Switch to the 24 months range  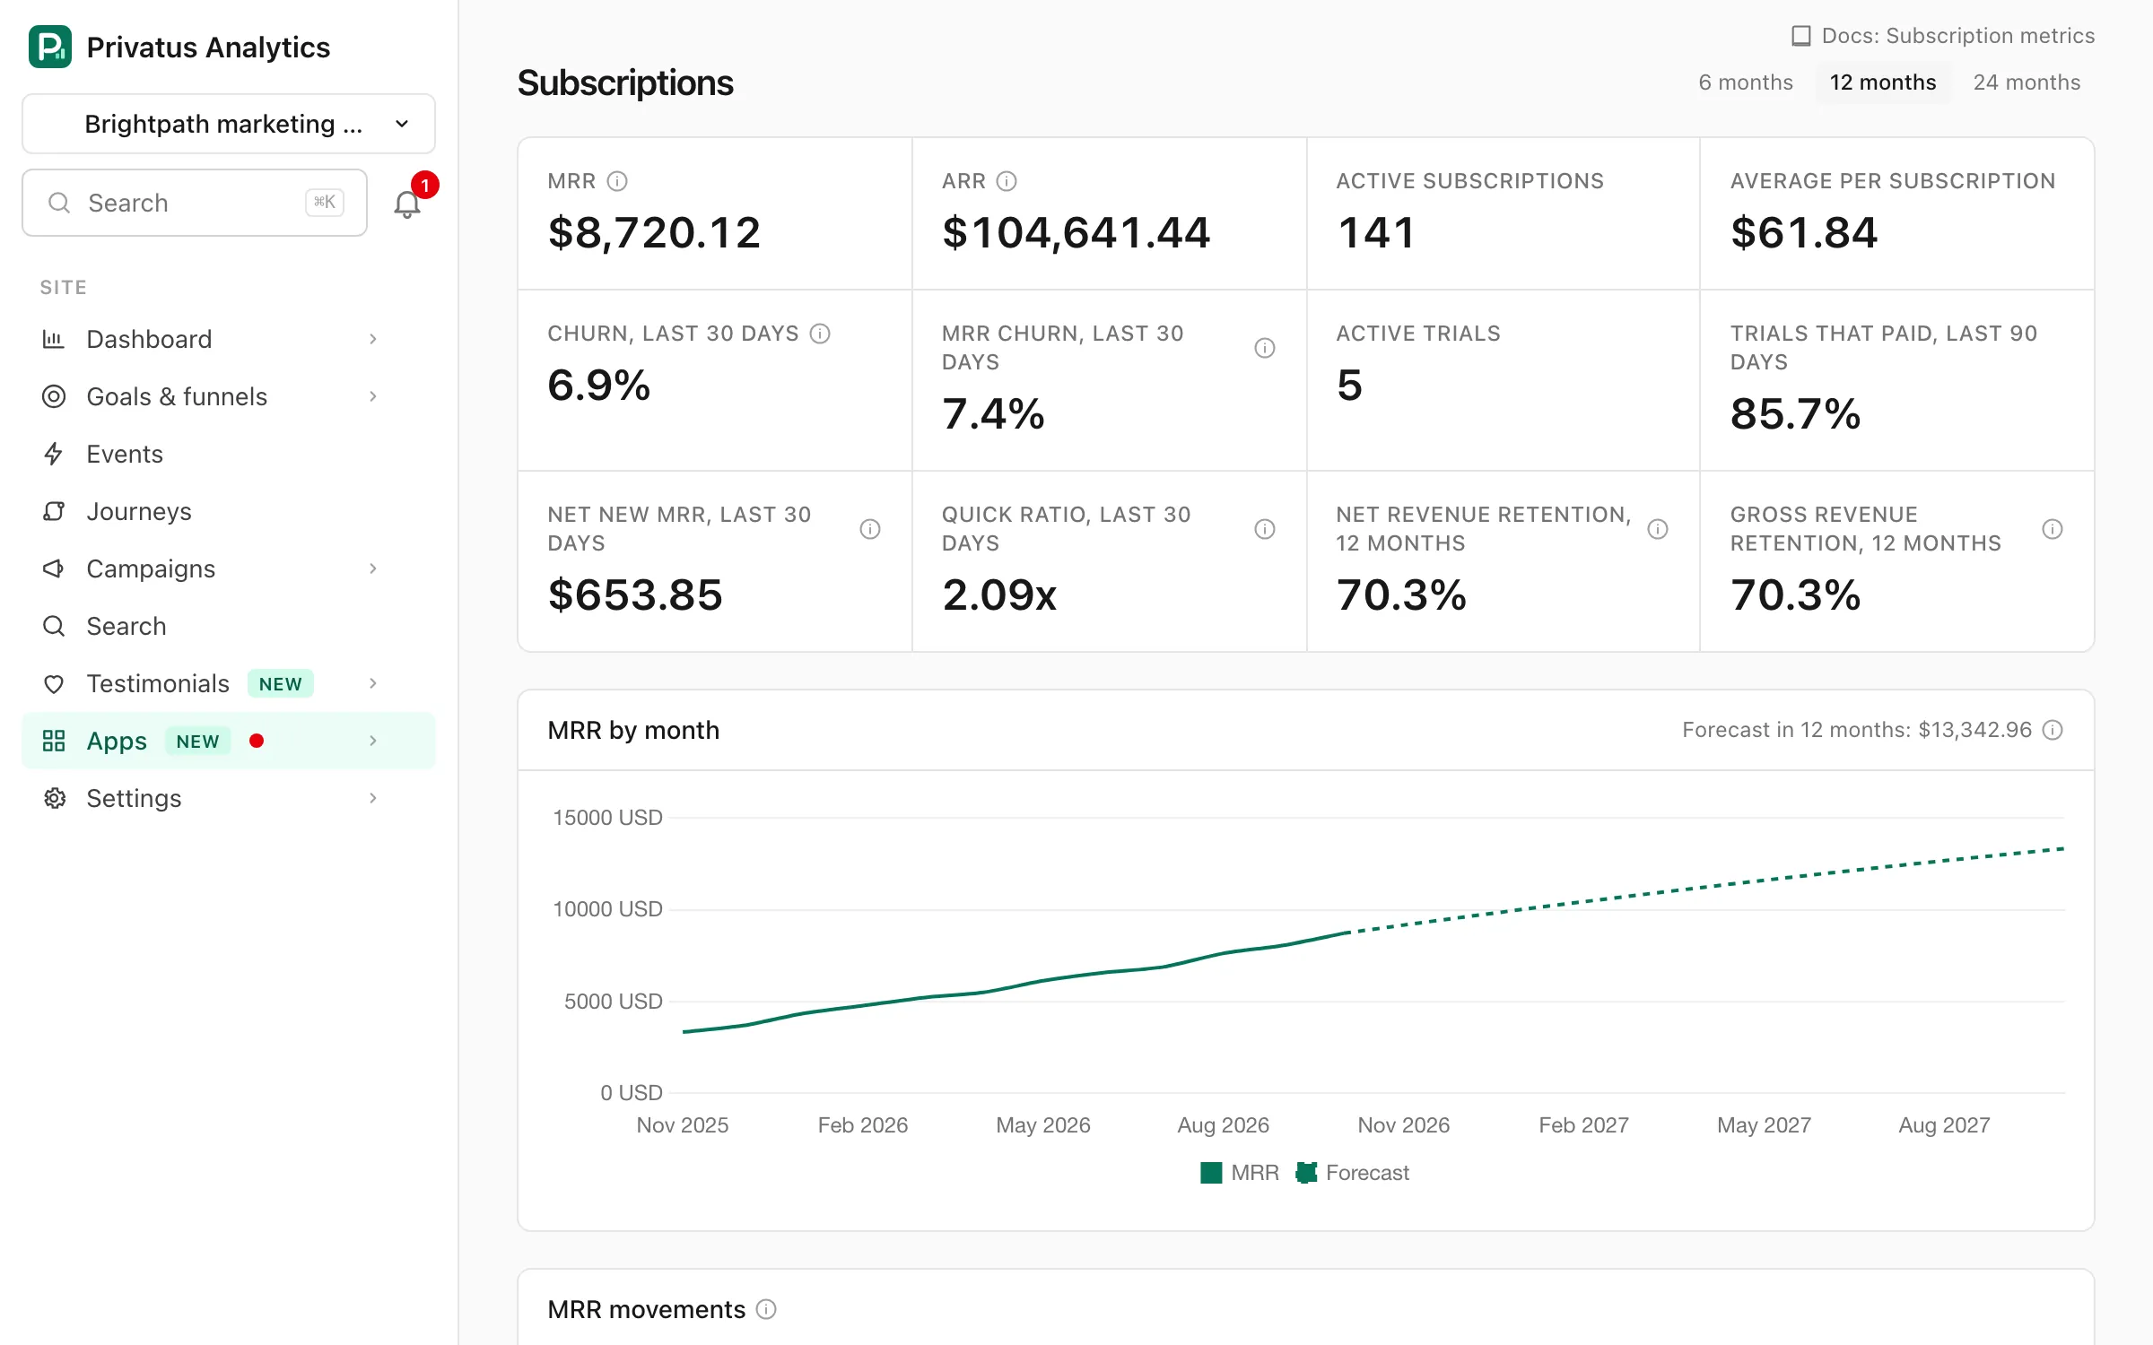[x=2027, y=82]
